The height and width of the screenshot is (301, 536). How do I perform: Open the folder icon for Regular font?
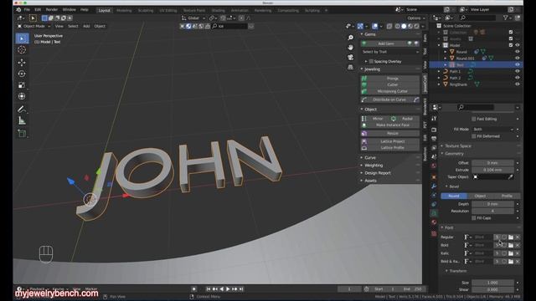(511, 237)
